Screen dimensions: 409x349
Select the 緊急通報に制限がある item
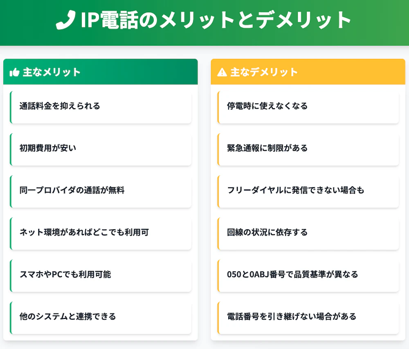tap(308, 148)
